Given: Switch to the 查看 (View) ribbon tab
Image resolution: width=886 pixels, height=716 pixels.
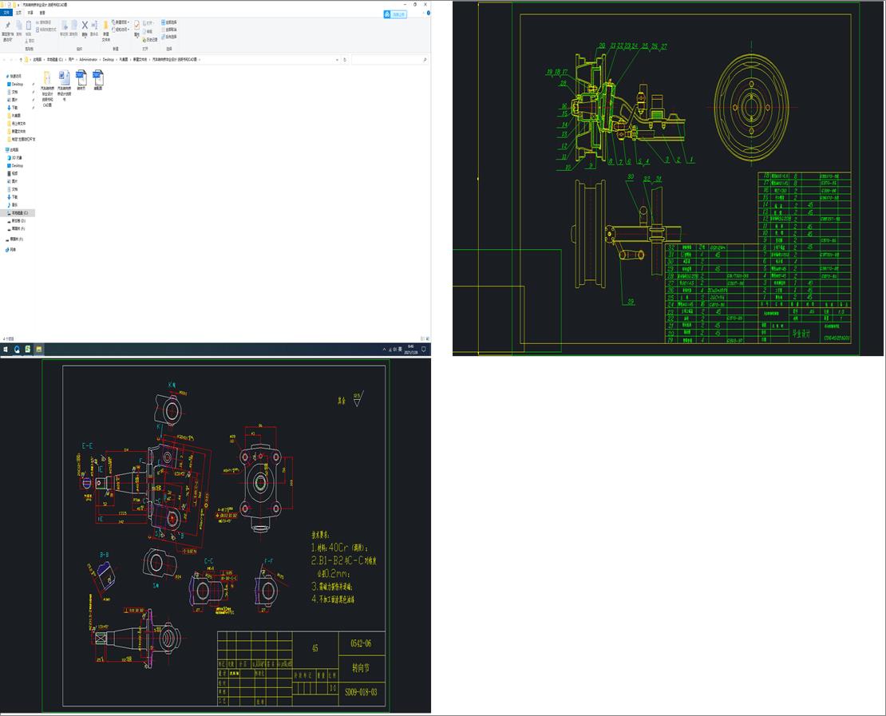Looking at the screenshot, I should click(42, 13).
